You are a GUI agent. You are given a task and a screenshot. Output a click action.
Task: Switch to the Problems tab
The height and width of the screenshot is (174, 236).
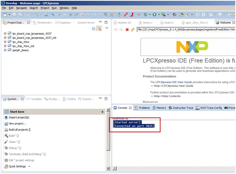click(x=142, y=108)
